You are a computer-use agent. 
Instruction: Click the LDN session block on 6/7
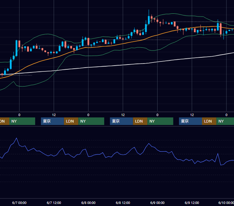point(71,121)
